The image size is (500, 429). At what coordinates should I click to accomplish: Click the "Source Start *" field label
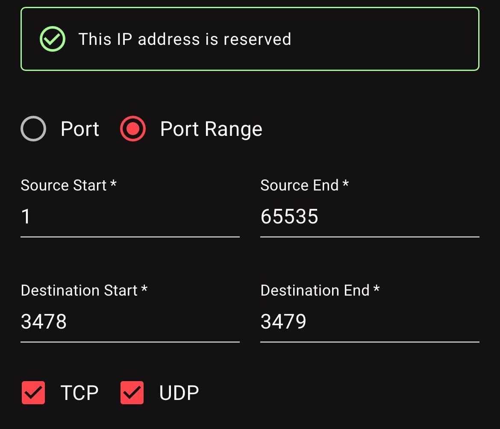point(68,185)
